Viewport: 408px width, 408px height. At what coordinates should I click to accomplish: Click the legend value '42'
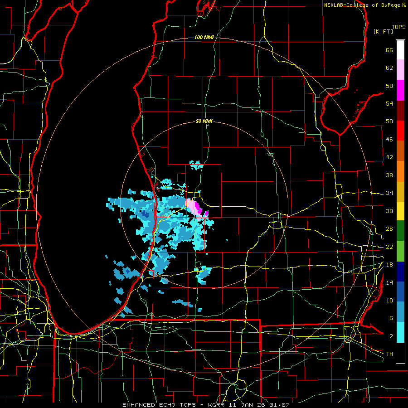click(389, 157)
